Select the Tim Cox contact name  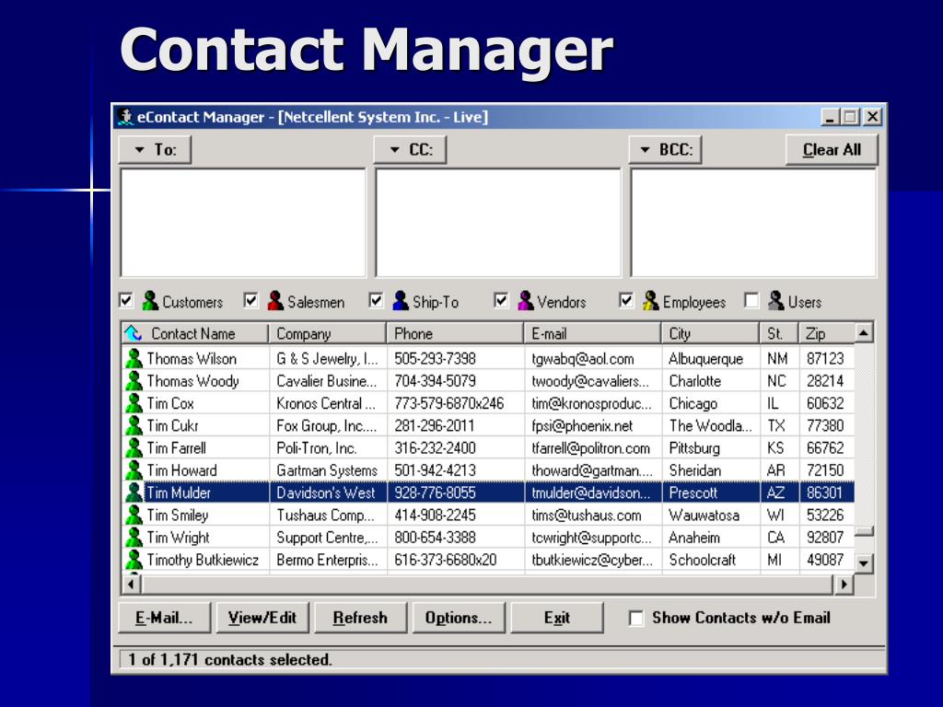point(170,403)
